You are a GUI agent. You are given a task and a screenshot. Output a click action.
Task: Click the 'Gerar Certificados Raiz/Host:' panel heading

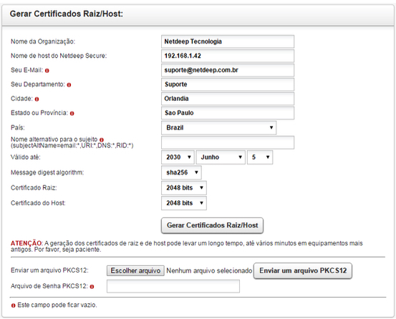tap(67, 14)
